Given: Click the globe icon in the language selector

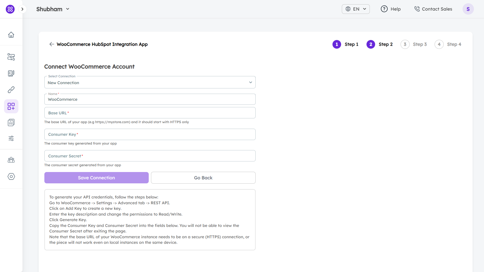Looking at the screenshot, I should pyautogui.click(x=348, y=9).
